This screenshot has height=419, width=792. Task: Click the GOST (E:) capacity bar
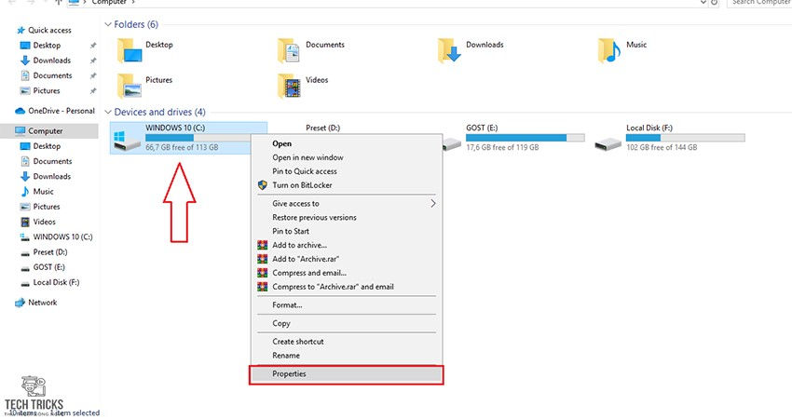click(x=525, y=138)
